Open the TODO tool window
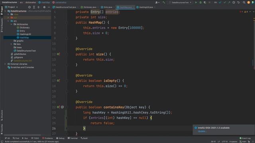The height and width of the screenshot is (143, 255). [35, 138]
